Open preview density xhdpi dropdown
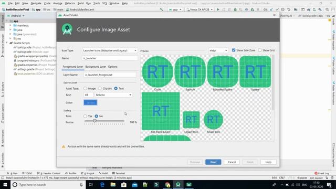The width and height of the screenshot is (336, 189). 218,50
